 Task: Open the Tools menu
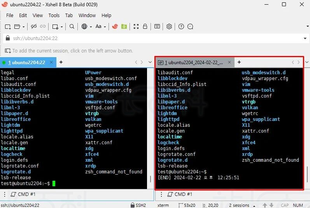54,16
